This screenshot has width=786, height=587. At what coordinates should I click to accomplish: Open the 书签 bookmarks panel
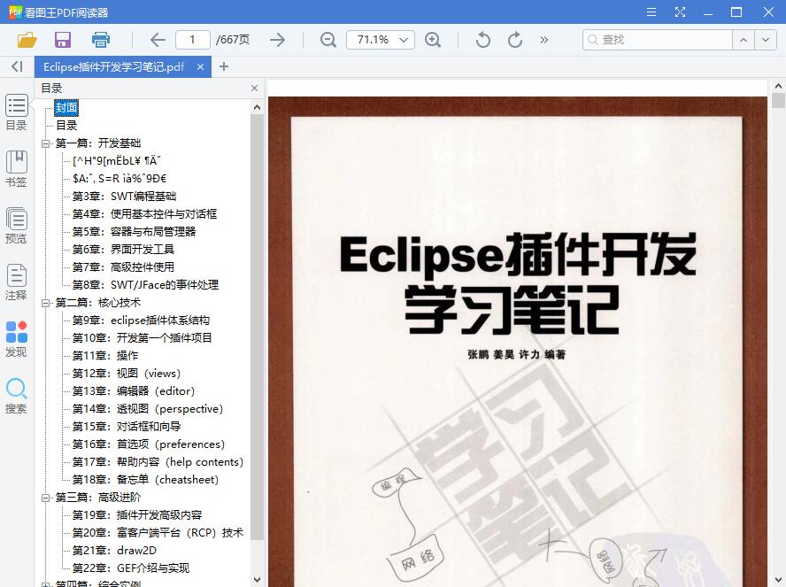click(16, 169)
